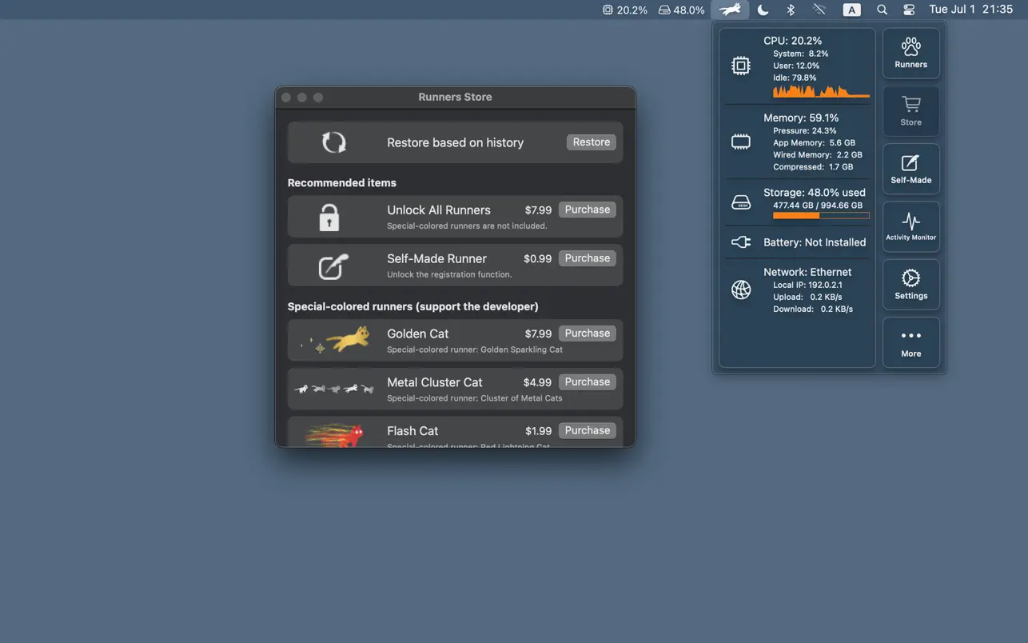Purchase the Flash Cat runner
Screen dimensions: 1028x643
(588, 430)
